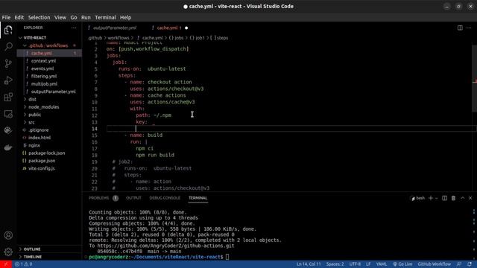
Task: Split the editor to the right
Action: [460, 28]
